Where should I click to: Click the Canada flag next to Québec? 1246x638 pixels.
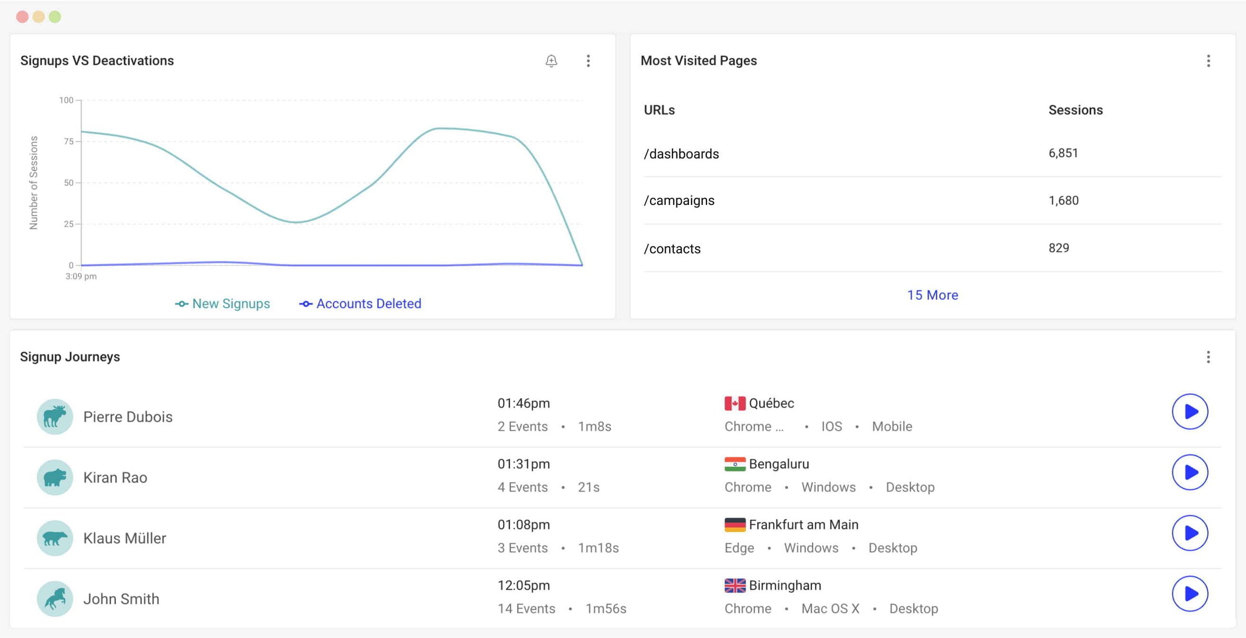[x=734, y=403]
